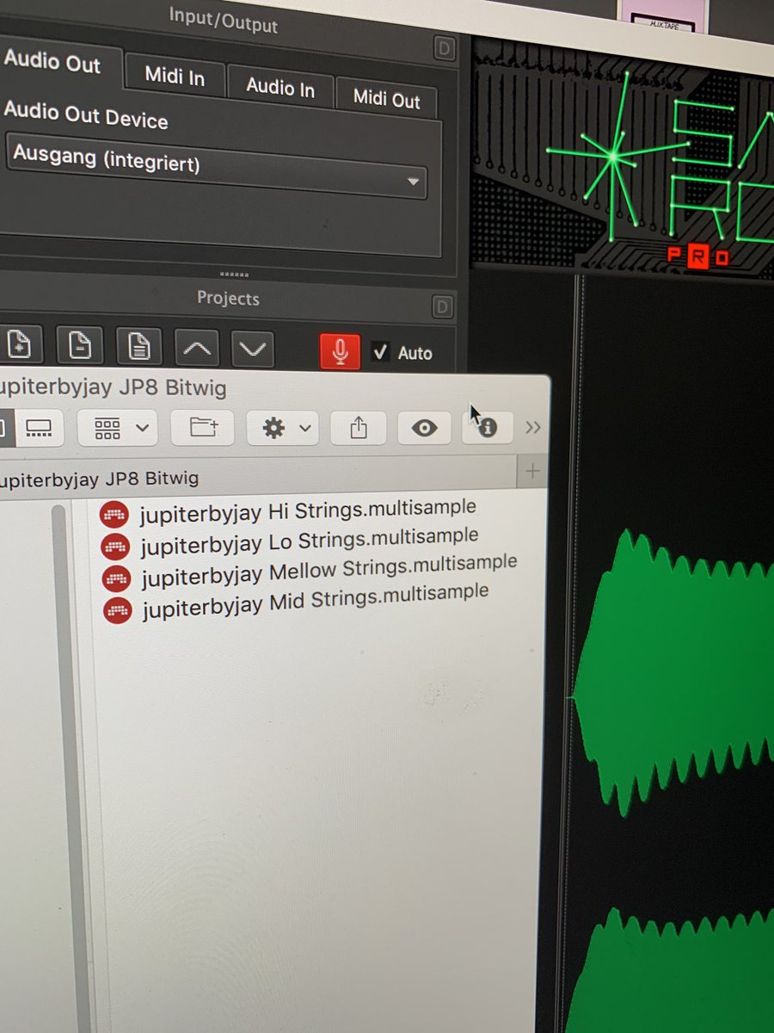Click the Finder Get Info icon
Viewport: 774px width, 1033px height.
point(488,427)
